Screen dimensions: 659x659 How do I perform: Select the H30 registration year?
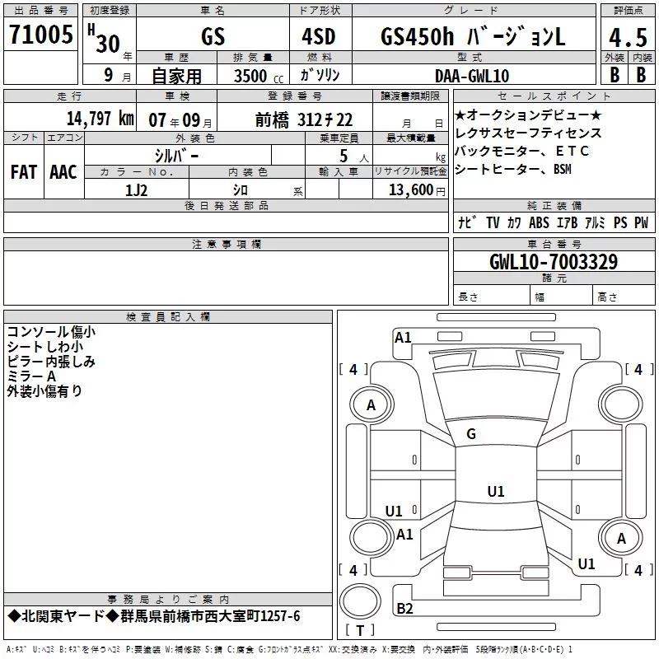click(105, 39)
